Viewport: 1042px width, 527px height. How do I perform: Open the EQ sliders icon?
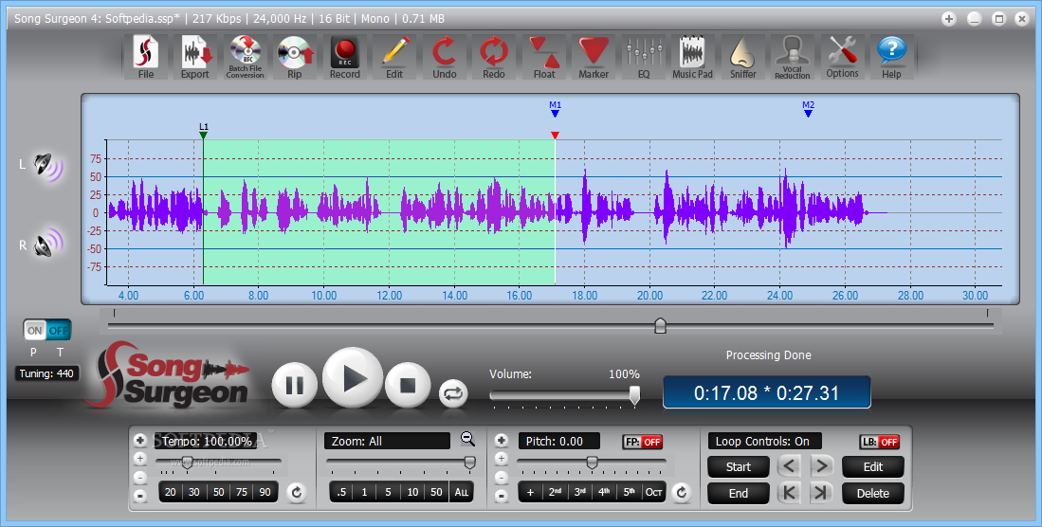point(643,57)
